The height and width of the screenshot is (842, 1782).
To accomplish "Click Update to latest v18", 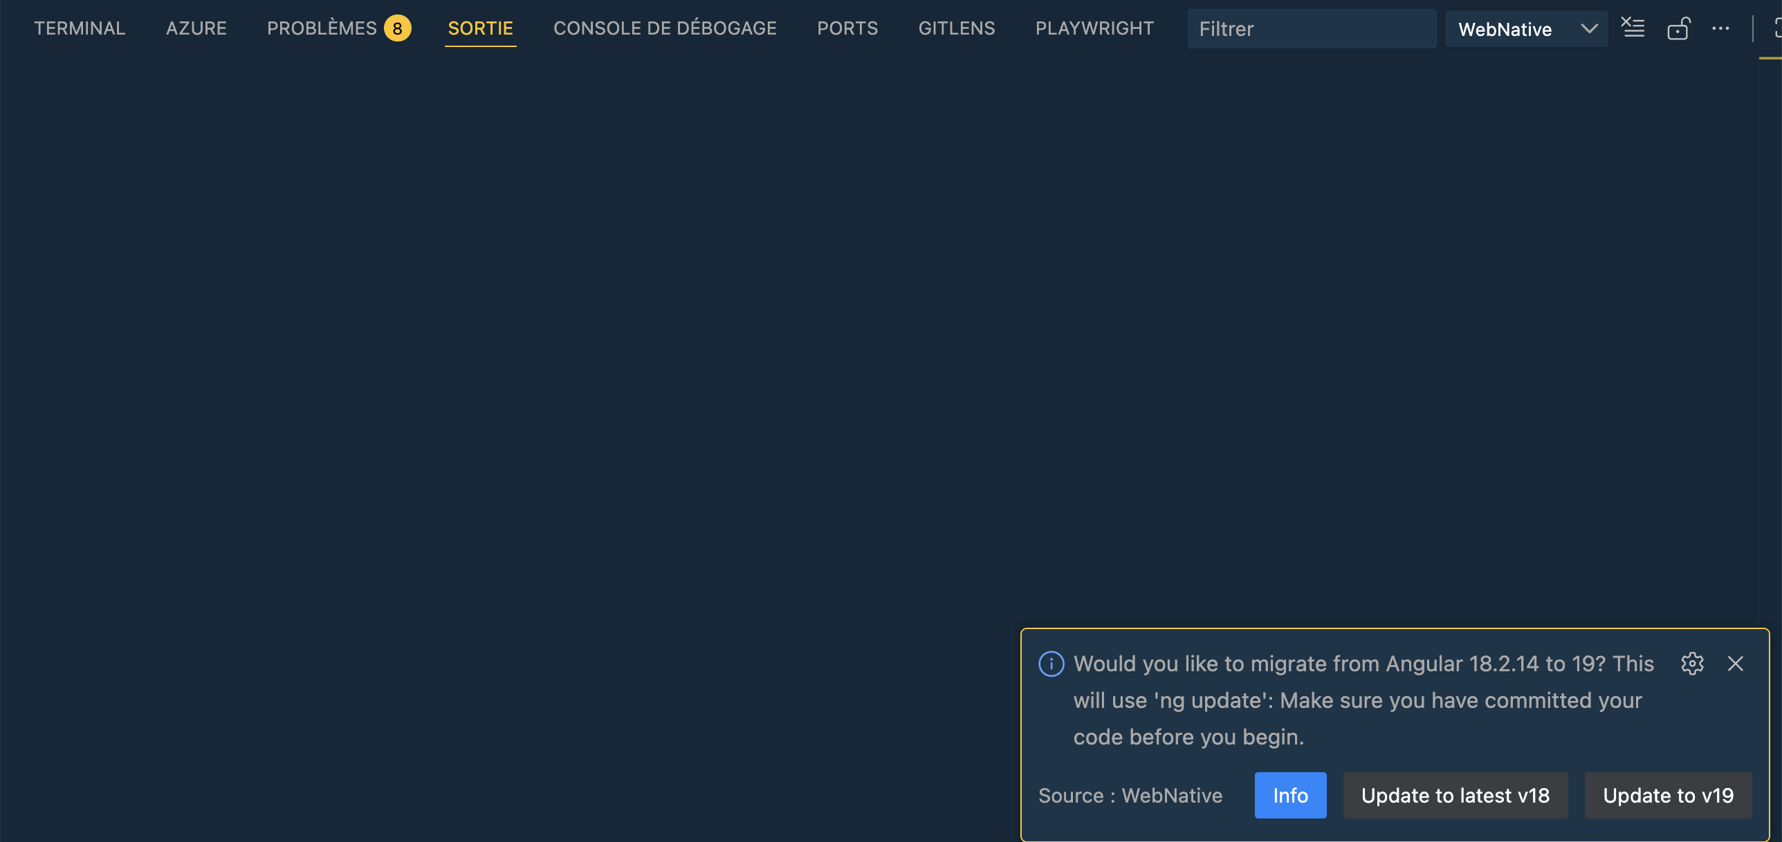I will [x=1455, y=795].
